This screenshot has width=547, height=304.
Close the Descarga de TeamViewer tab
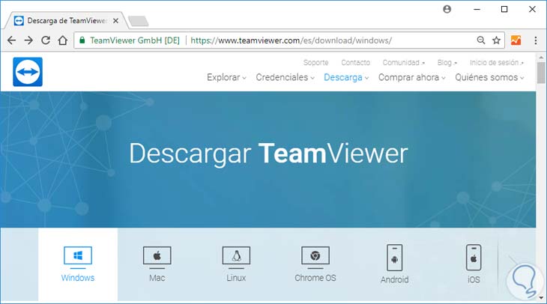[x=116, y=21]
